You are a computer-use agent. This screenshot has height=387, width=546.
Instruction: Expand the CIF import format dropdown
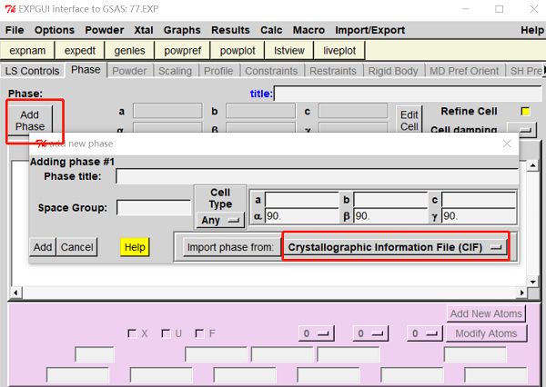click(395, 246)
